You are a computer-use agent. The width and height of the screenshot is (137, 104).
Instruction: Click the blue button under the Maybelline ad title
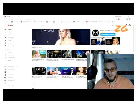pyautogui.click(x=108, y=34)
